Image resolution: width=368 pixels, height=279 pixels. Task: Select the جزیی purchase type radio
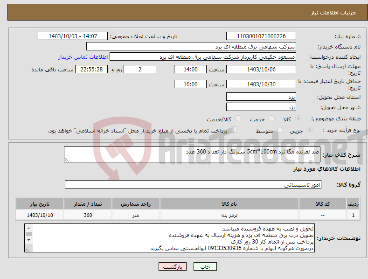[x=310, y=130]
